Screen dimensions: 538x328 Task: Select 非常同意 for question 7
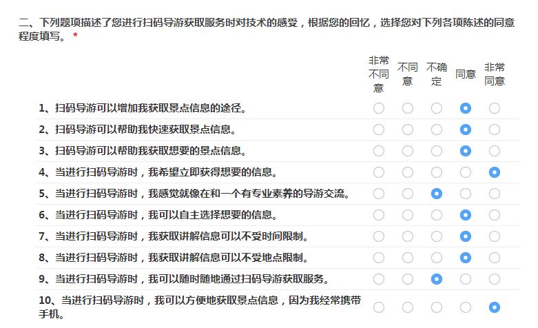click(x=494, y=236)
